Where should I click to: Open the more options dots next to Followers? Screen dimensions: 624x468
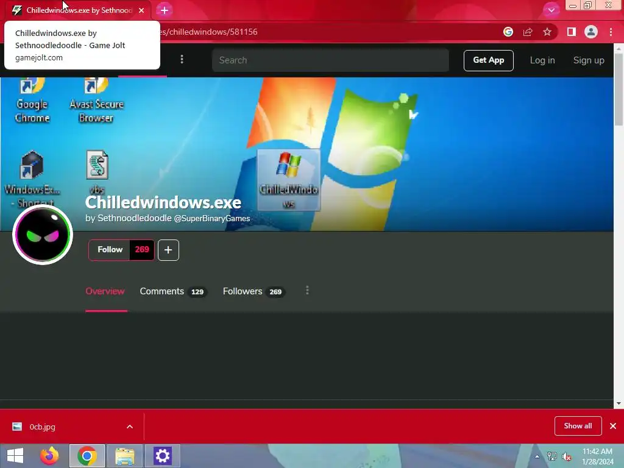[307, 291]
